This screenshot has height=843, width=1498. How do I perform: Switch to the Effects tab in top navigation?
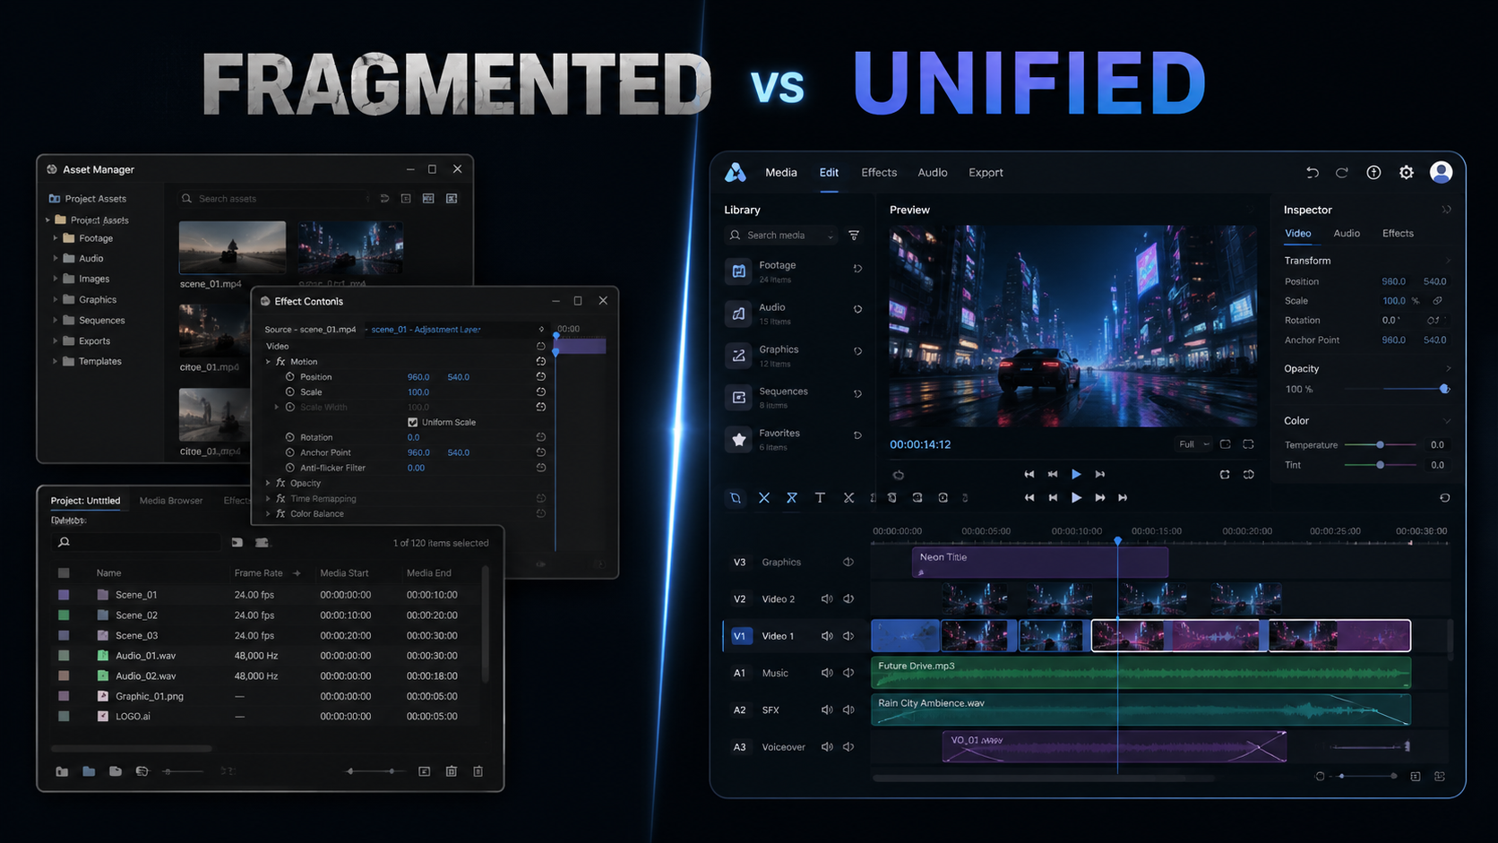[x=879, y=173]
